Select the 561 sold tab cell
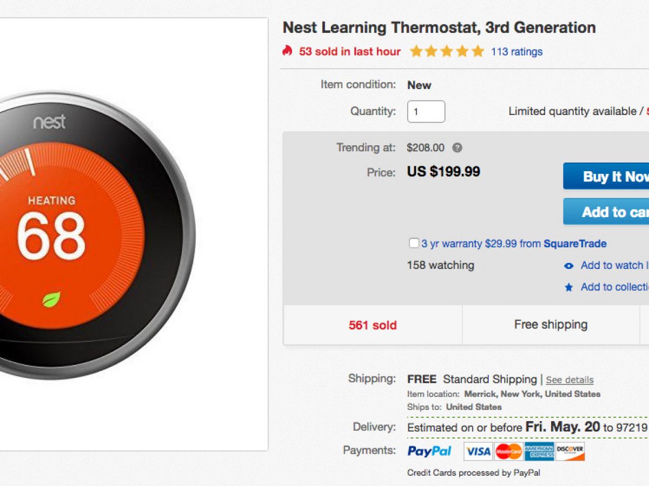 (x=373, y=325)
